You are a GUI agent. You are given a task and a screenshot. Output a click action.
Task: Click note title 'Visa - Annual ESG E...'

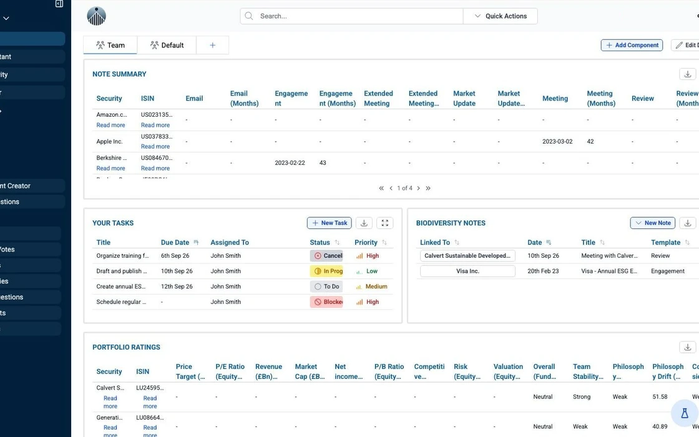(609, 271)
